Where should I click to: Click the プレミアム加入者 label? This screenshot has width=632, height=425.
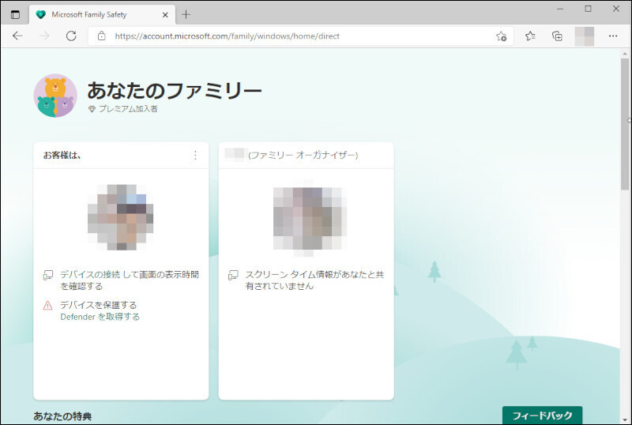point(128,109)
